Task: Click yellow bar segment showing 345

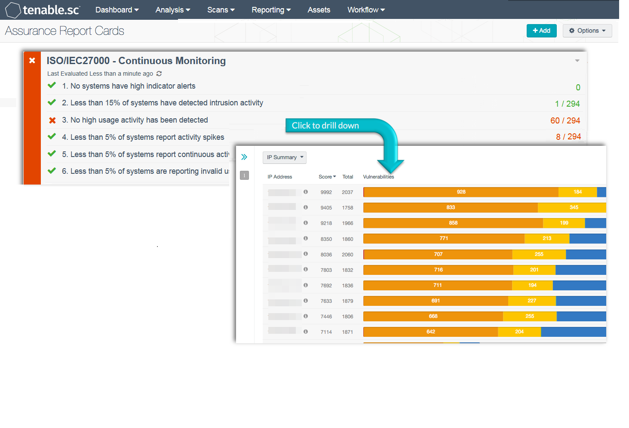Action: 572,207
